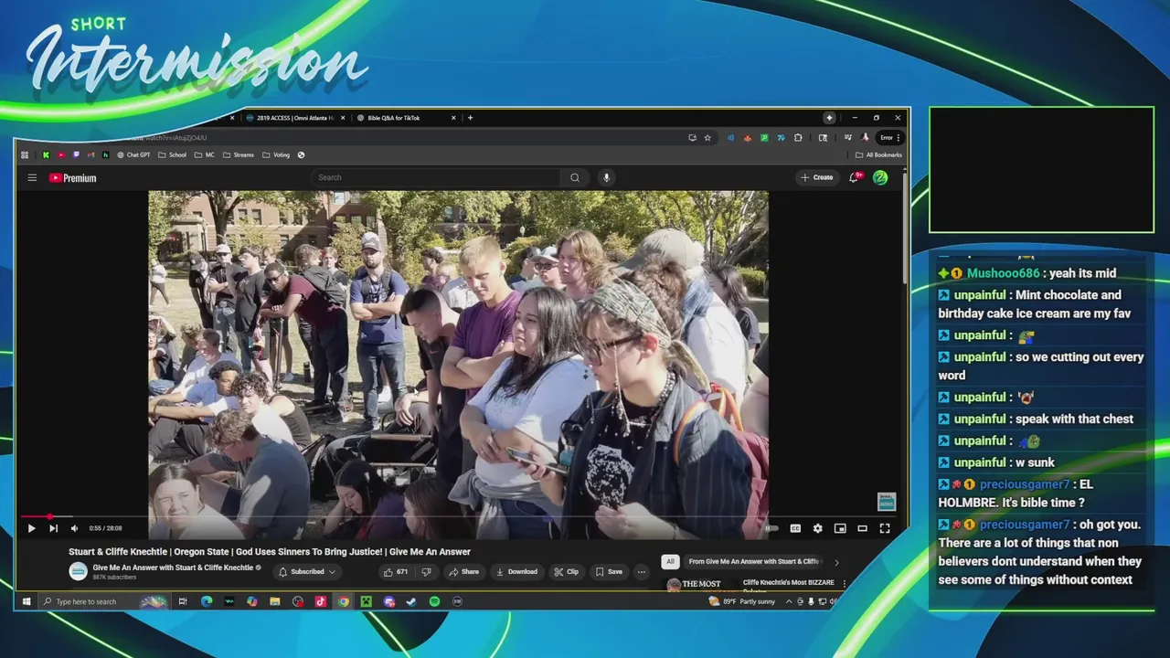
Task: Toggle the autoplay switch in player
Action: [772, 528]
